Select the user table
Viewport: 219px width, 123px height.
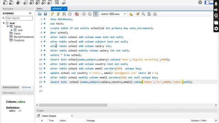click(20, 30)
